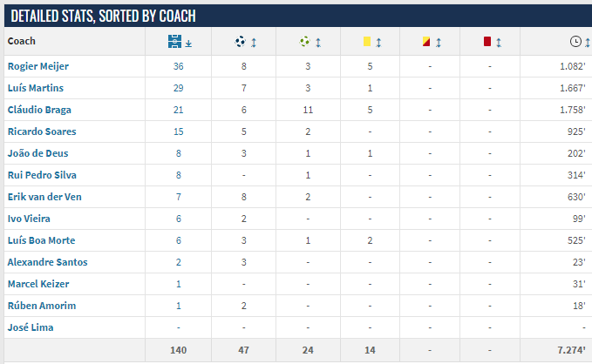Select Ricardo Soares coach link
Image resolution: width=592 pixels, height=364 pixels.
click(42, 131)
